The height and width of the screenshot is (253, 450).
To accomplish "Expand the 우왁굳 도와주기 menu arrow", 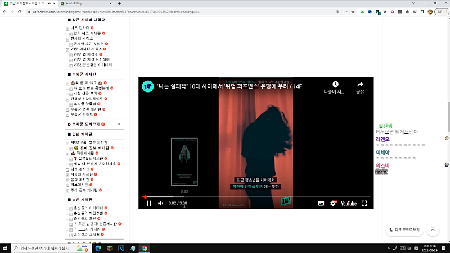I will (119, 124).
